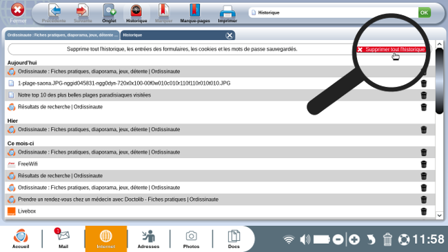The image size is (448, 252).
Task: Confirm with the green OK button
Action: 425,12
